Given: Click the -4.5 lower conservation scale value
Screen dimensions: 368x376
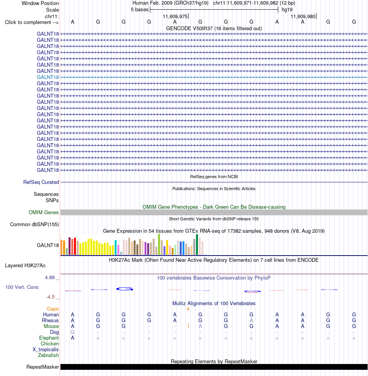Looking at the screenshot, I should click(50, 297).
